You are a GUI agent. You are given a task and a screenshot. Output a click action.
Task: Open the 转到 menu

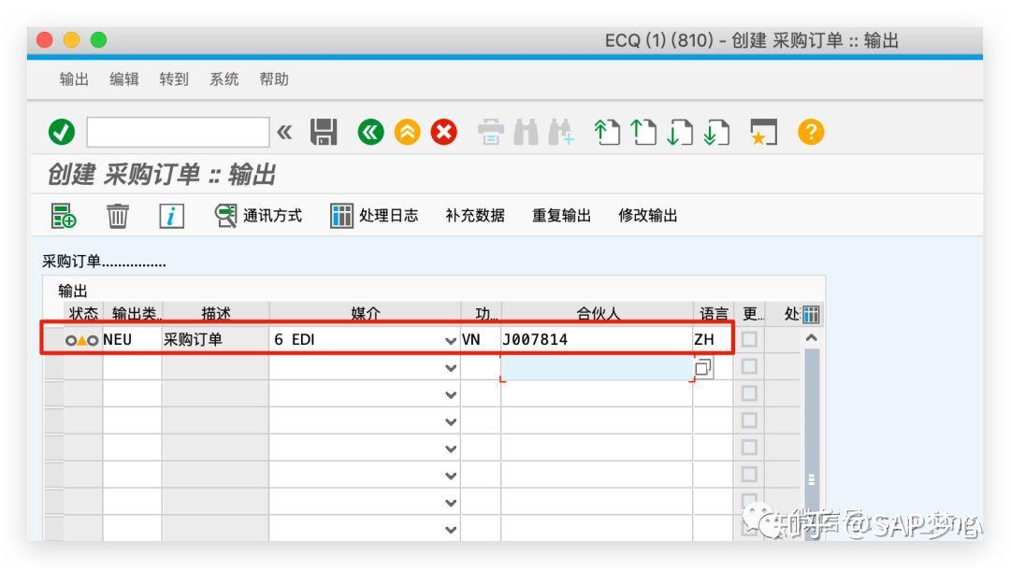174,79
